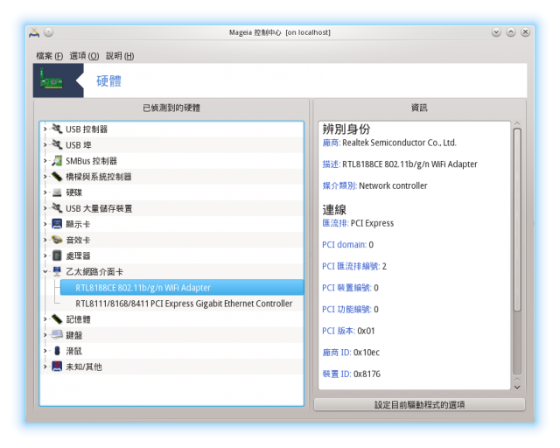
Task: Collapse the 乙太網路介面卡 tree node
Action: [x=45, y=272]
